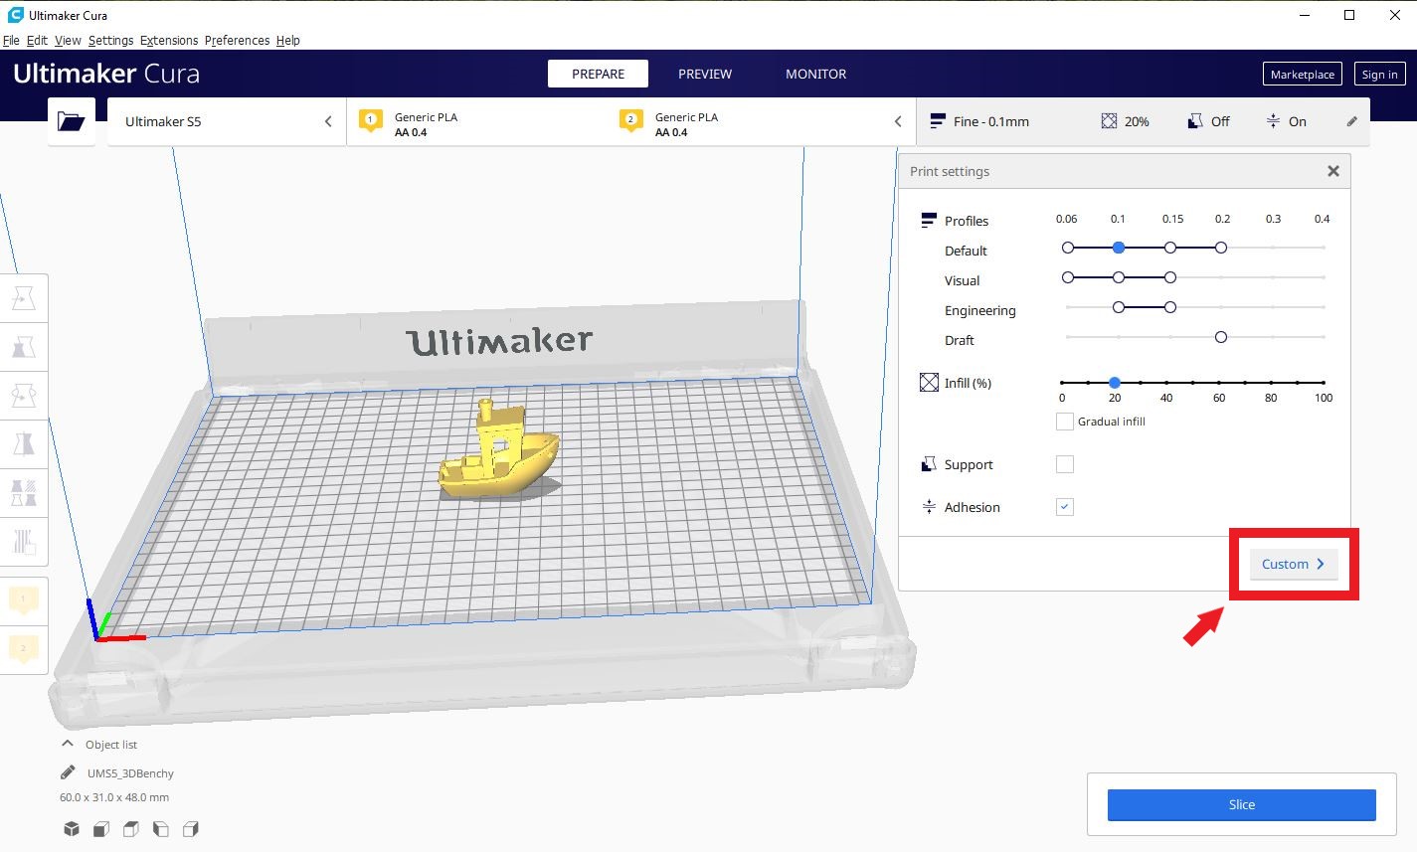Open the Edit menu
Viewport: 1417px width, 852px height.
point(37,40)
